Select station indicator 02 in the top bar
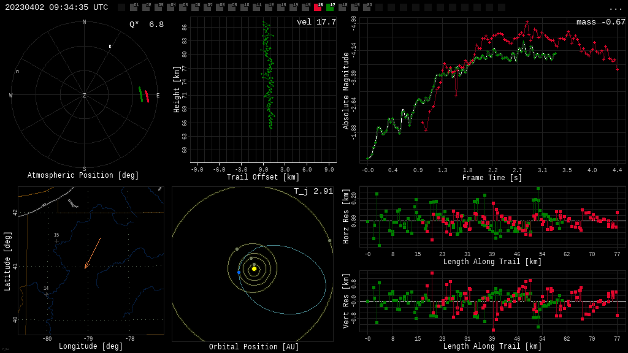 tap(146, 7)
